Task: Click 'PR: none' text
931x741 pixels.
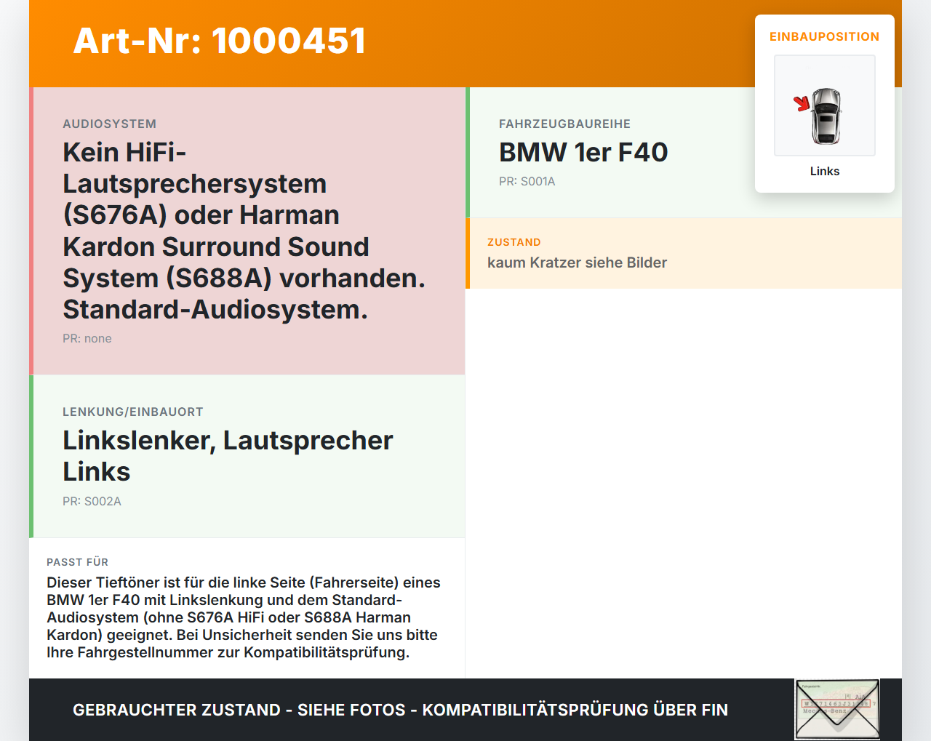Action: pyautogui.click(x=87, y=338)
